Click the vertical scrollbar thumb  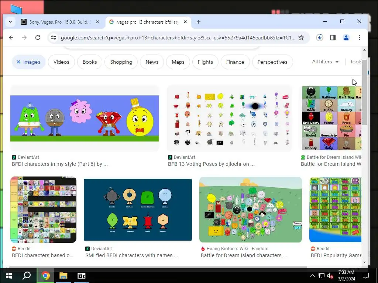(364, 92)
